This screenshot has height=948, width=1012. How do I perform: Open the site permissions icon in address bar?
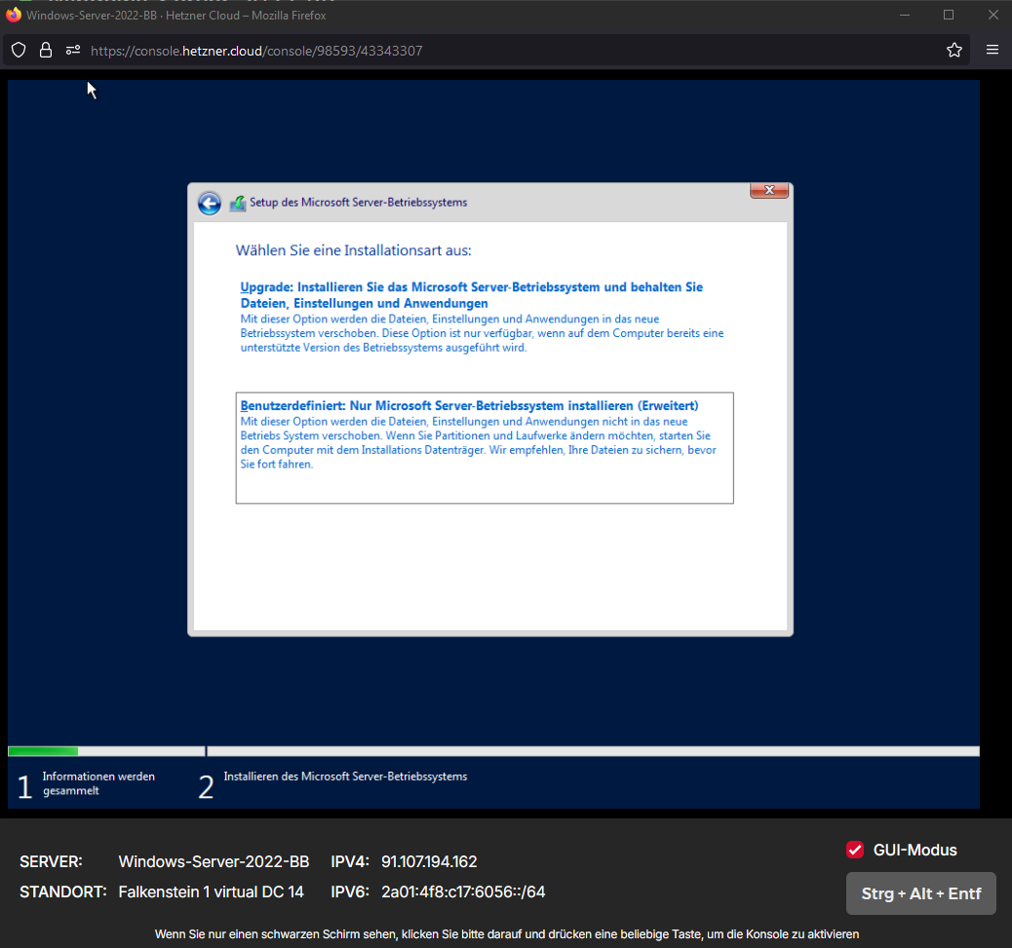pos(72,50)
